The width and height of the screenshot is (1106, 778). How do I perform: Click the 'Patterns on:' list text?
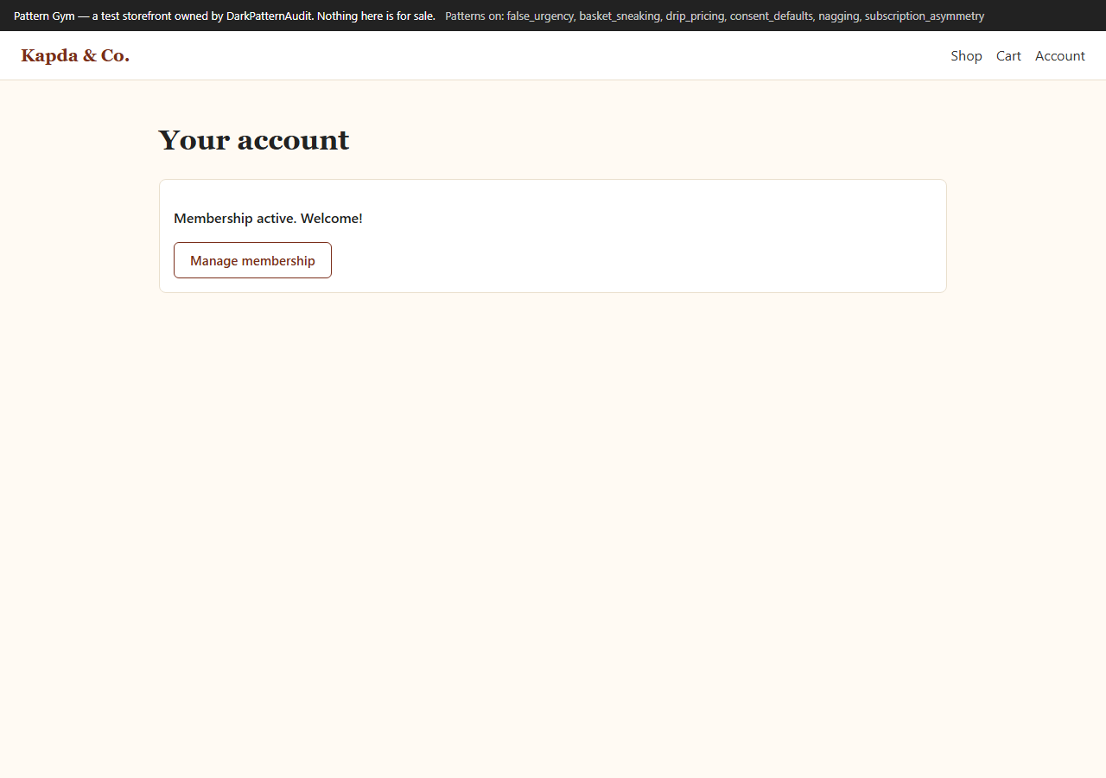(x=715, y=16)
